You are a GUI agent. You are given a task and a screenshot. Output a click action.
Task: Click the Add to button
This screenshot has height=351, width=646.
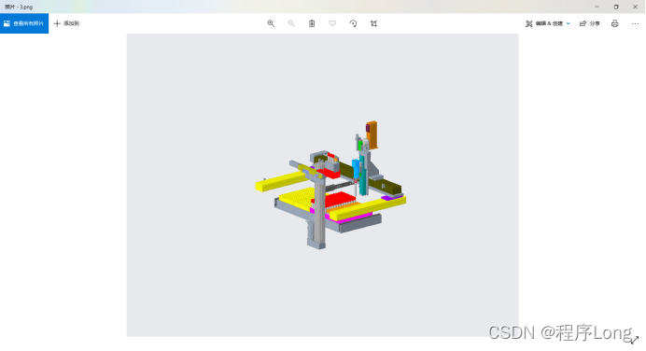pos(66,23)
